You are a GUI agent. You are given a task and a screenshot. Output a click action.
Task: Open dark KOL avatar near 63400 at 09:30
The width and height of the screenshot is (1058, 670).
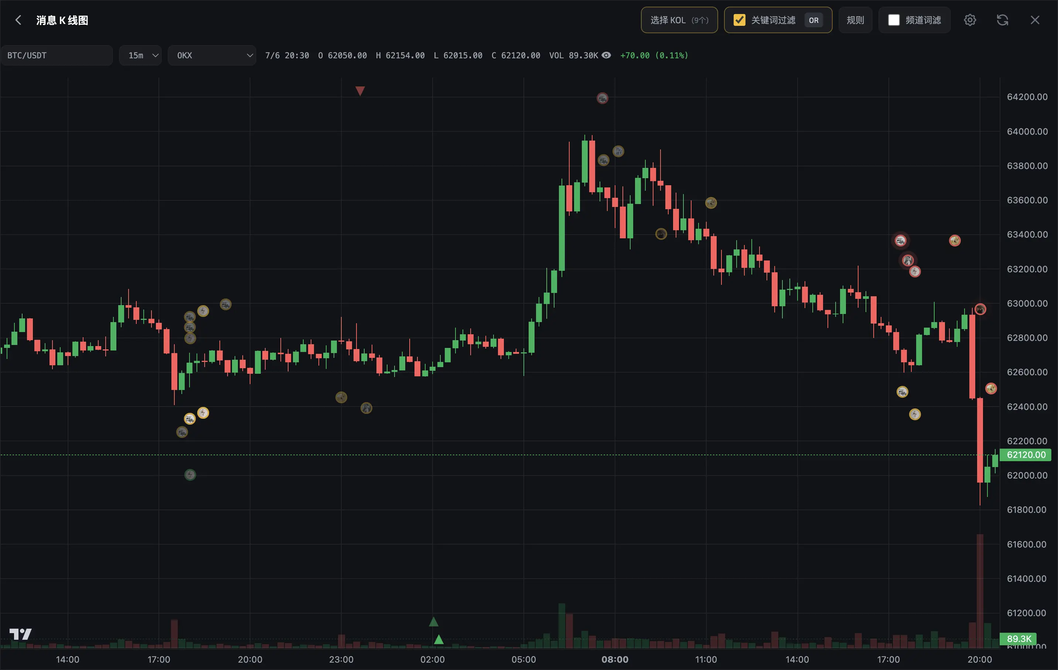point(661,234)
